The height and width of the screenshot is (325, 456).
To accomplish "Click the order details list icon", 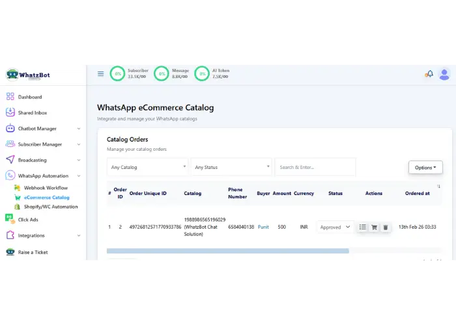I will pyautogui.click(x=363, y=227).
